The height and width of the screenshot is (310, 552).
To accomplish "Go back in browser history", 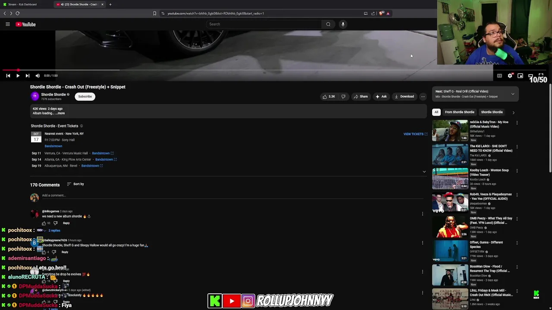I will point(5,13).
